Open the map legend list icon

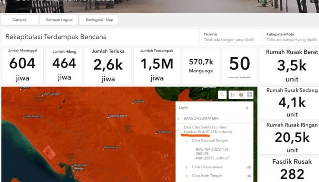(x=232, y=95)
